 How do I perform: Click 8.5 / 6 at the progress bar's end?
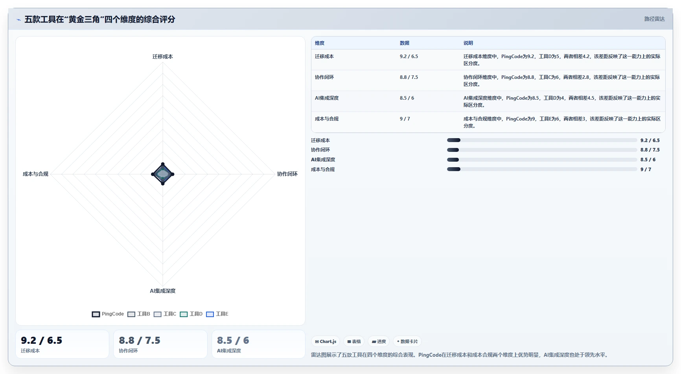648,160
